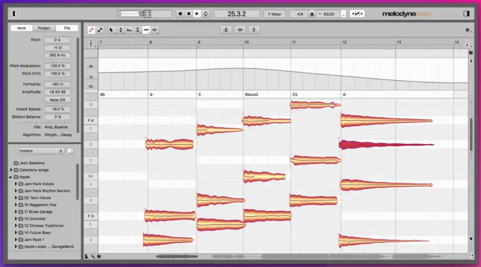
Task: Toggle the right side pane icon
Action: click(x=466, y=14)
